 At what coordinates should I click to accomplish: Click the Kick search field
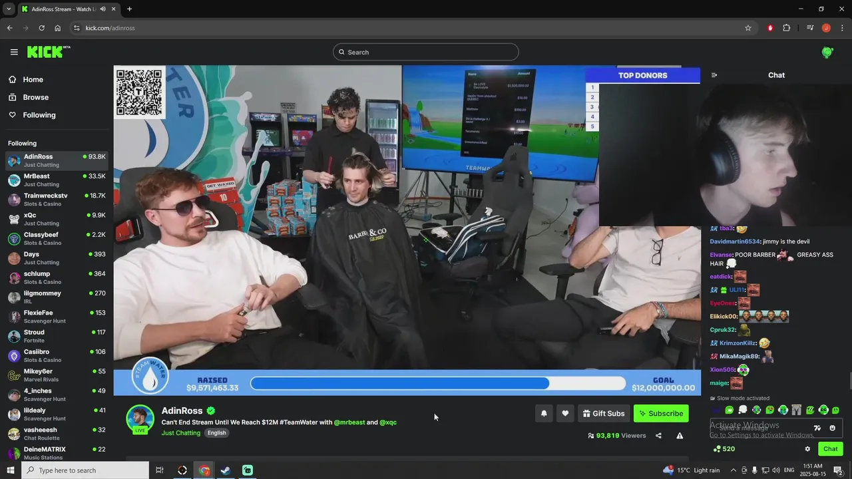(x=426, y=52)
